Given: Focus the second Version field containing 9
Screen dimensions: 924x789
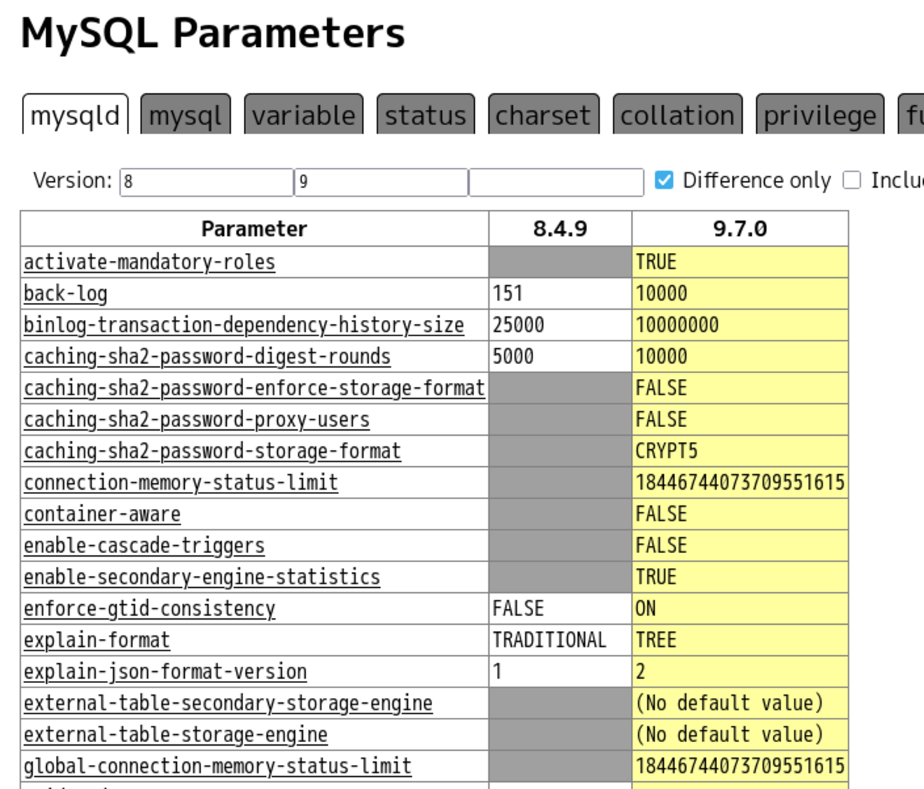Looking at the screenshot, I should (x=381, y=182).
